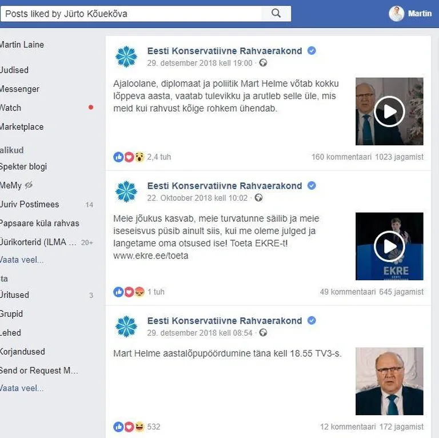Click the like reaction on 2,4 tuh post
The image size is (439, 438).
pyautogui.click(x=118, y=157)
